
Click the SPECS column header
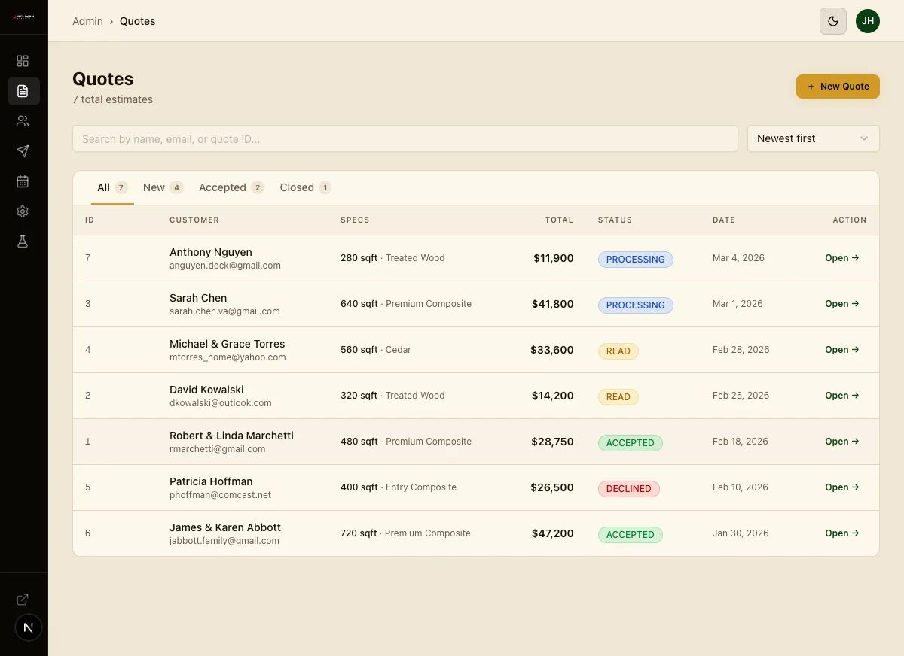(x=355, y=220)
